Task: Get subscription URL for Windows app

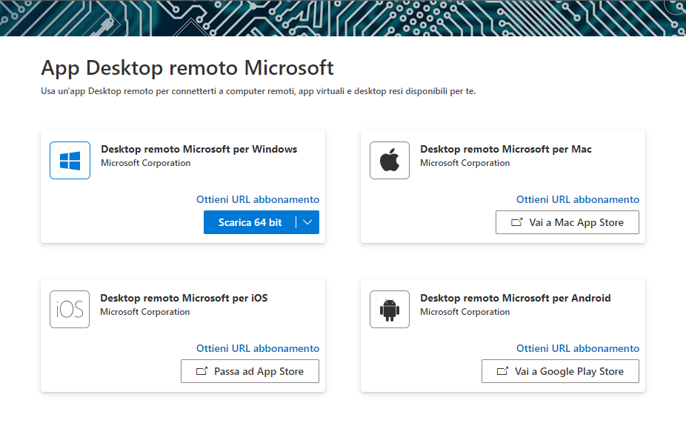Action: tap(258, 199)
